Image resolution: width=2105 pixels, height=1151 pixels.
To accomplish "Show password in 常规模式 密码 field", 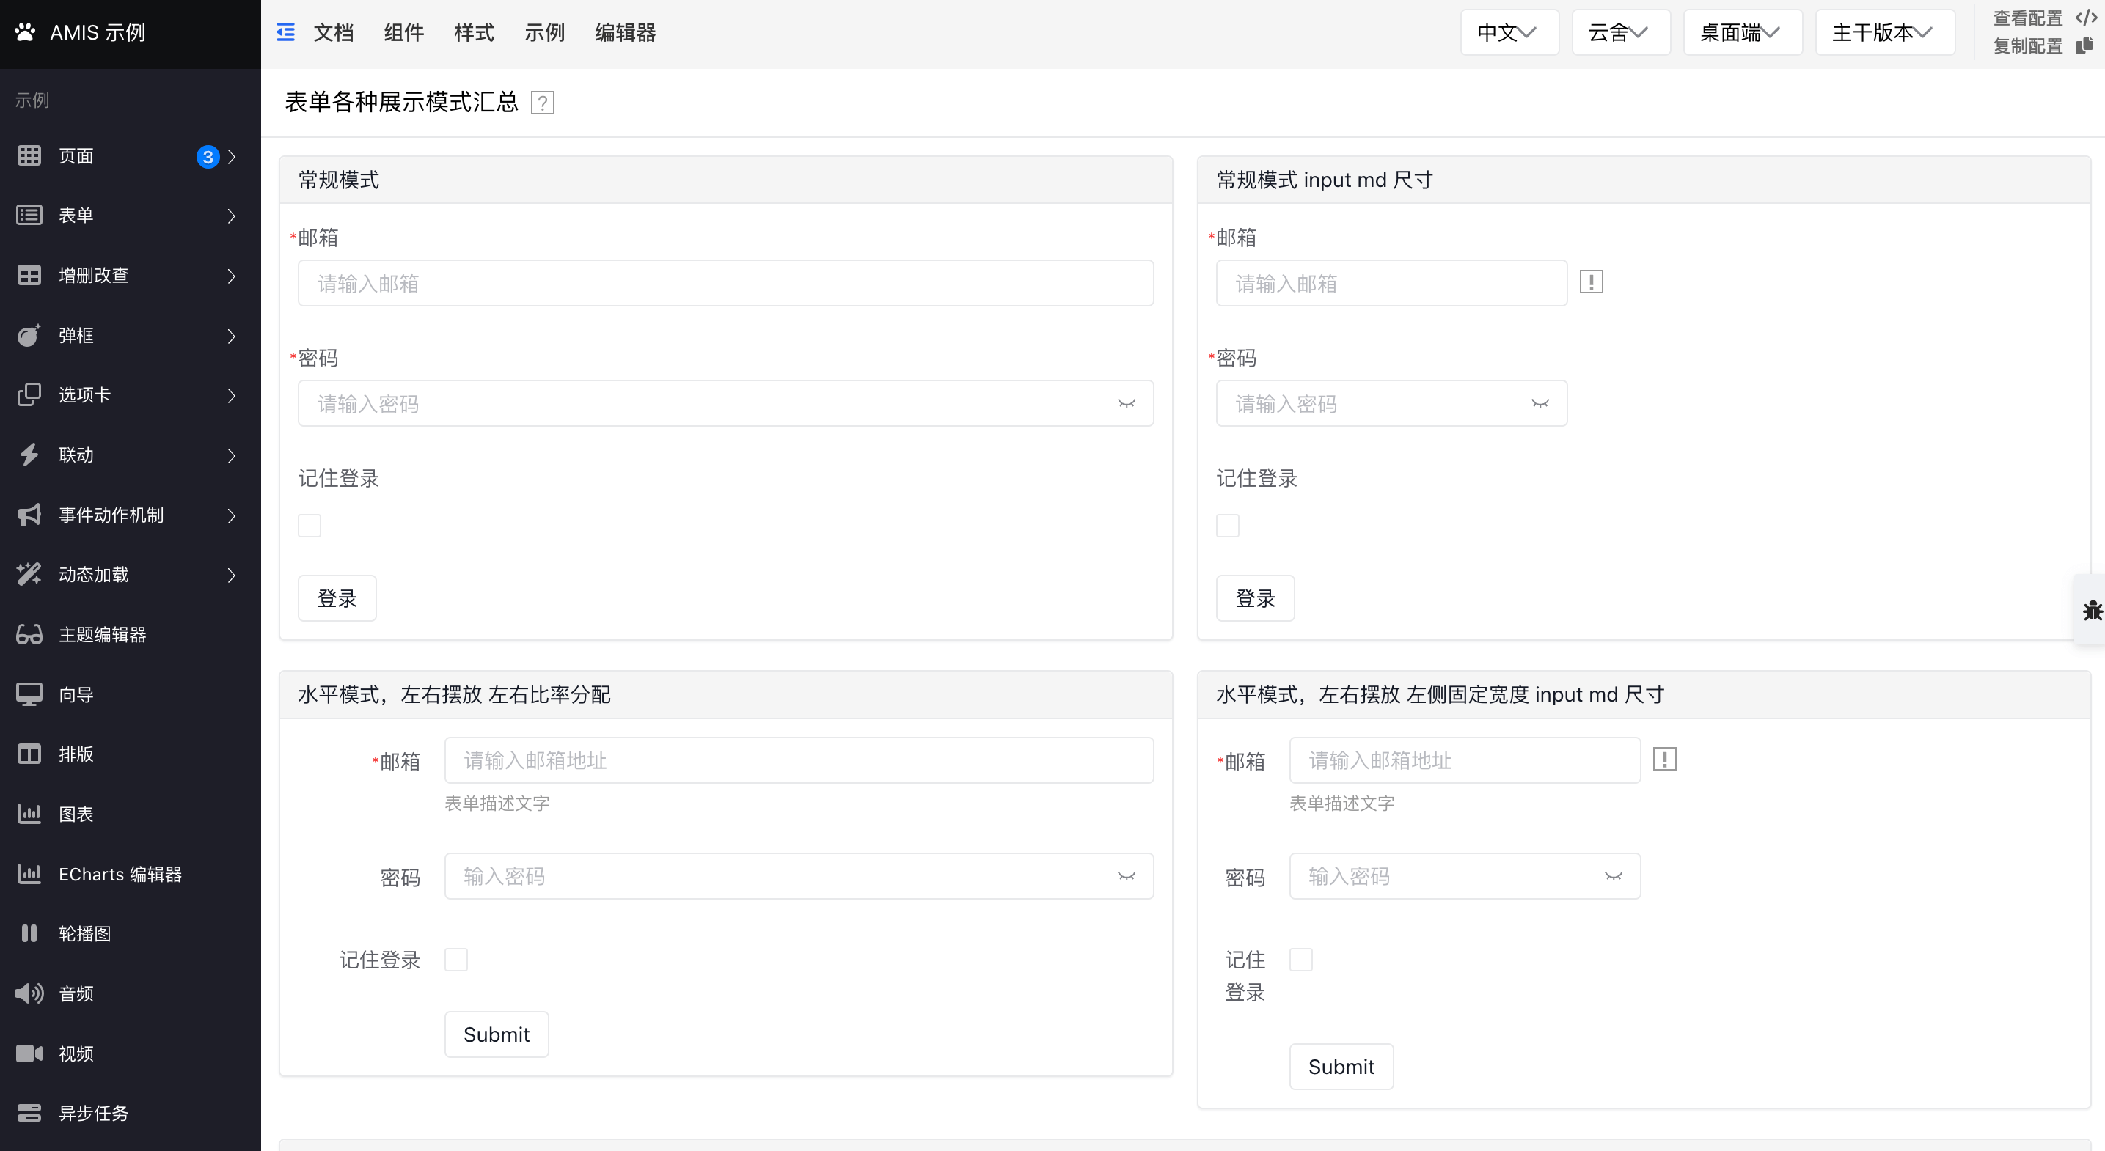I will click(x=1127, y=403).
